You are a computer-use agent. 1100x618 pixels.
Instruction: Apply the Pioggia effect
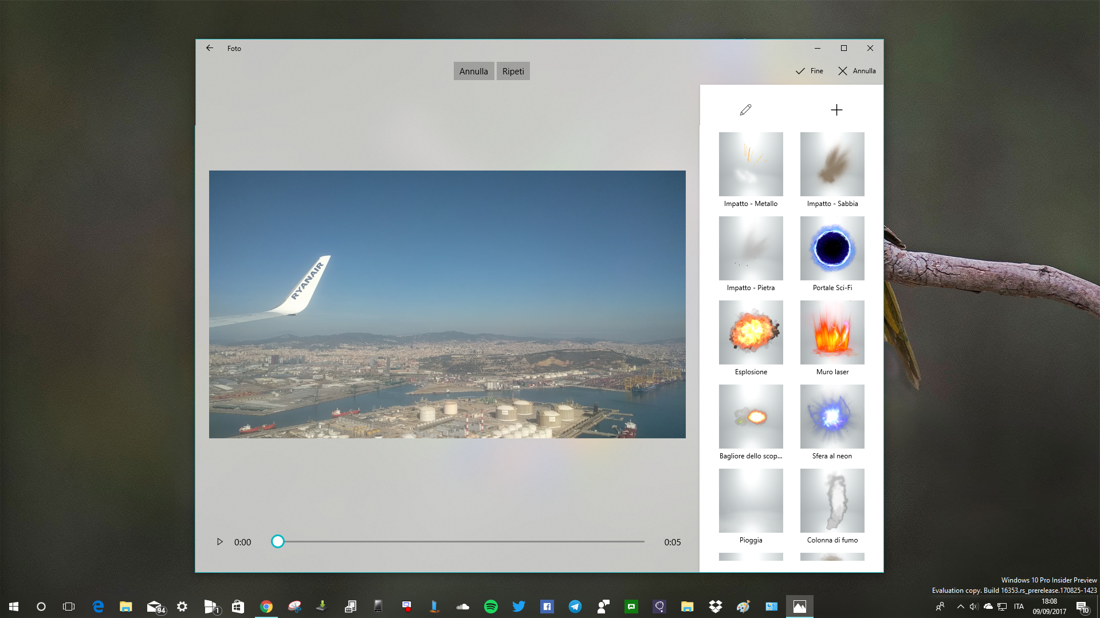tap(751, 506)
